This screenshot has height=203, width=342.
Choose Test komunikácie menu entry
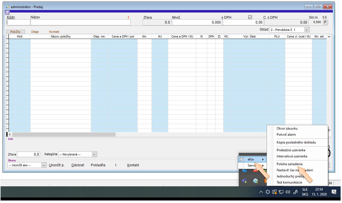(x=290, y=182)
